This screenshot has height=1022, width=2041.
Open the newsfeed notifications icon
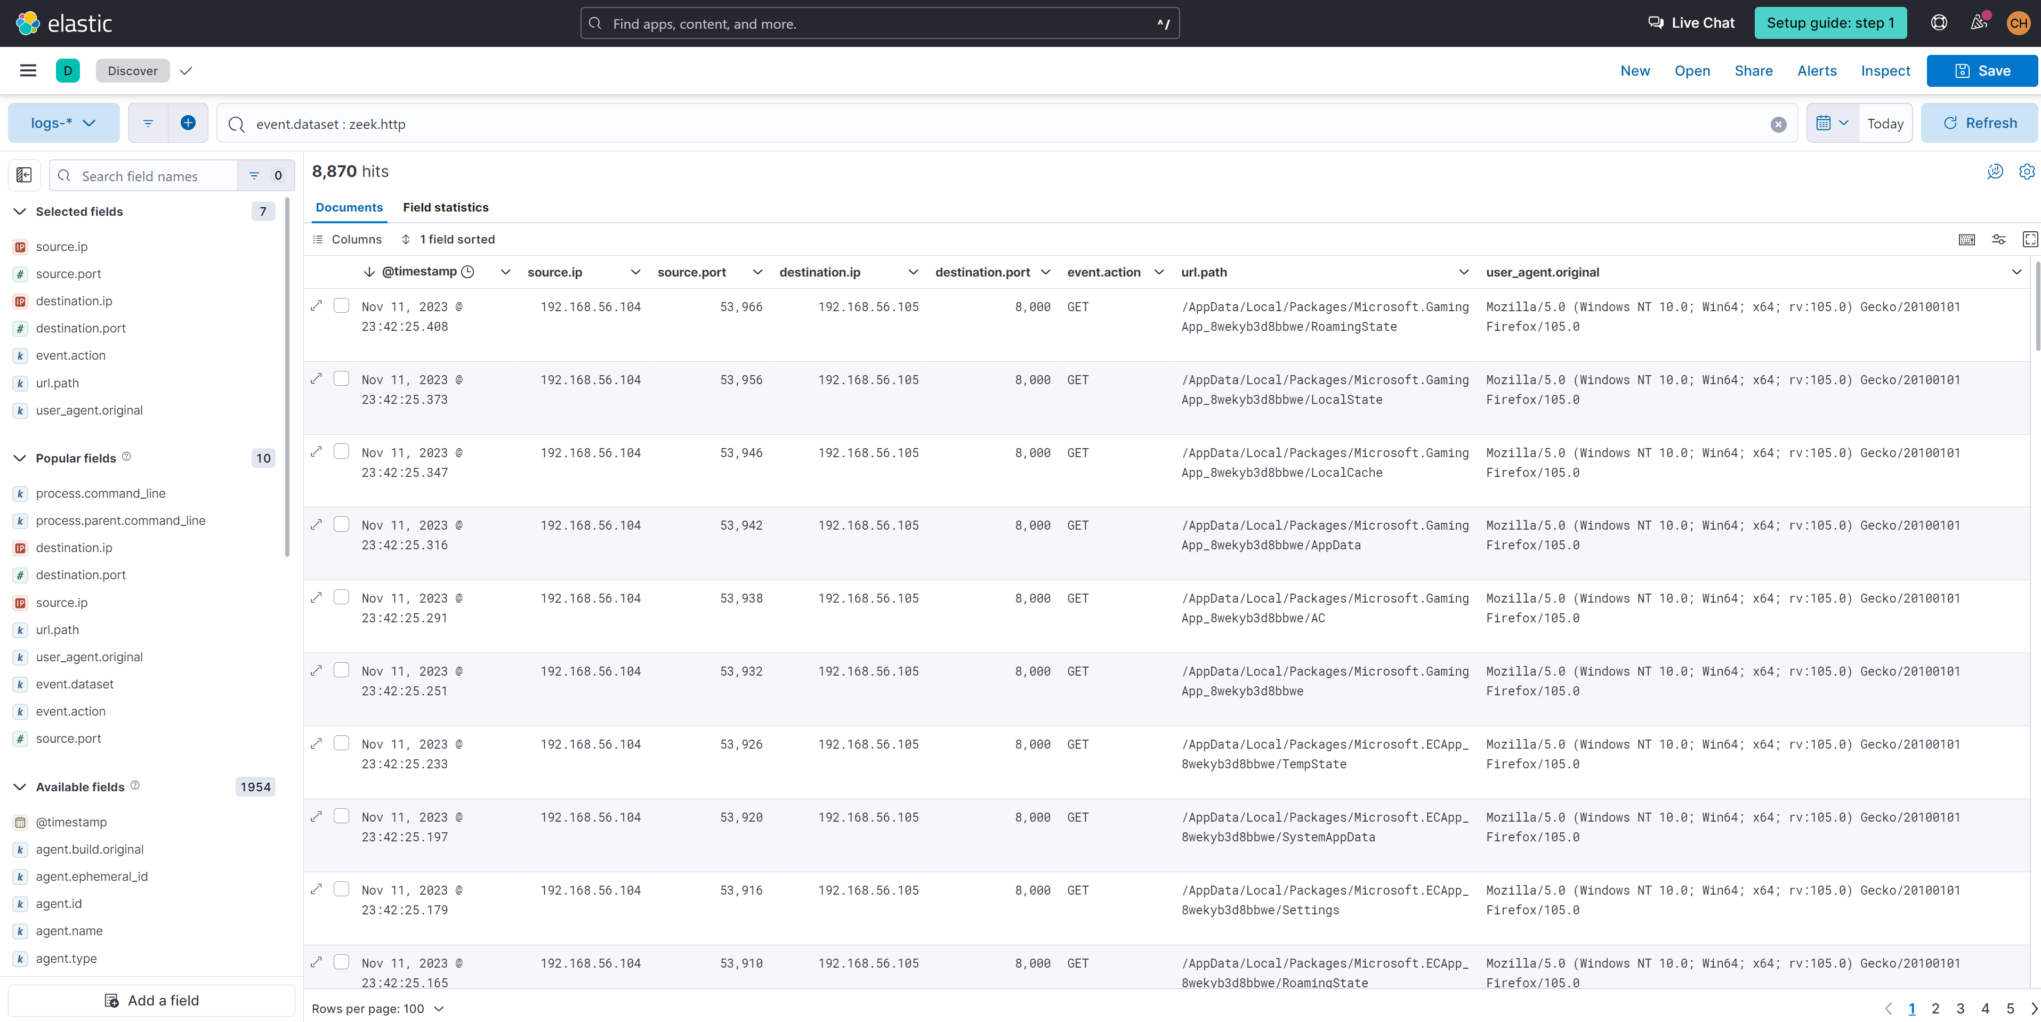point(1979,22)
